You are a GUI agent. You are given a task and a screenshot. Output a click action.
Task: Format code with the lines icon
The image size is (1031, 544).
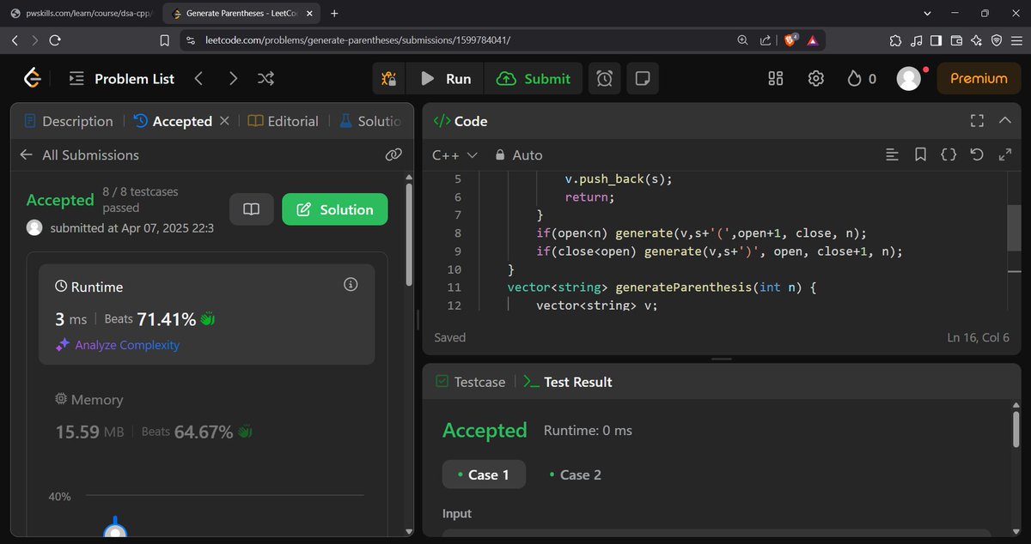[x=892, y=154]
